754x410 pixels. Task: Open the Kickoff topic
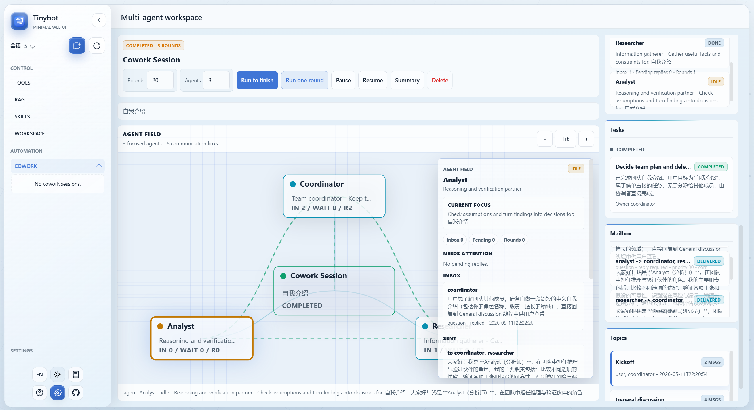[x=670, y=368]
